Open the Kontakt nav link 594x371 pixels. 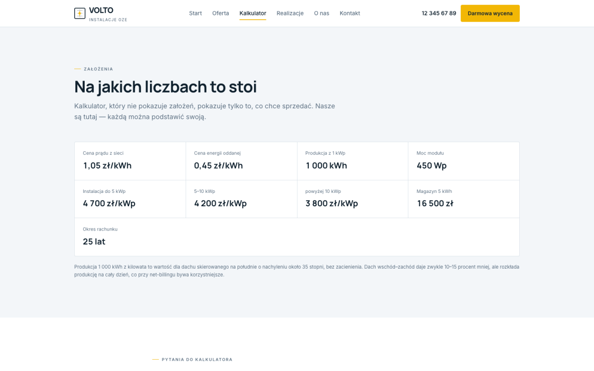point(350,13)
